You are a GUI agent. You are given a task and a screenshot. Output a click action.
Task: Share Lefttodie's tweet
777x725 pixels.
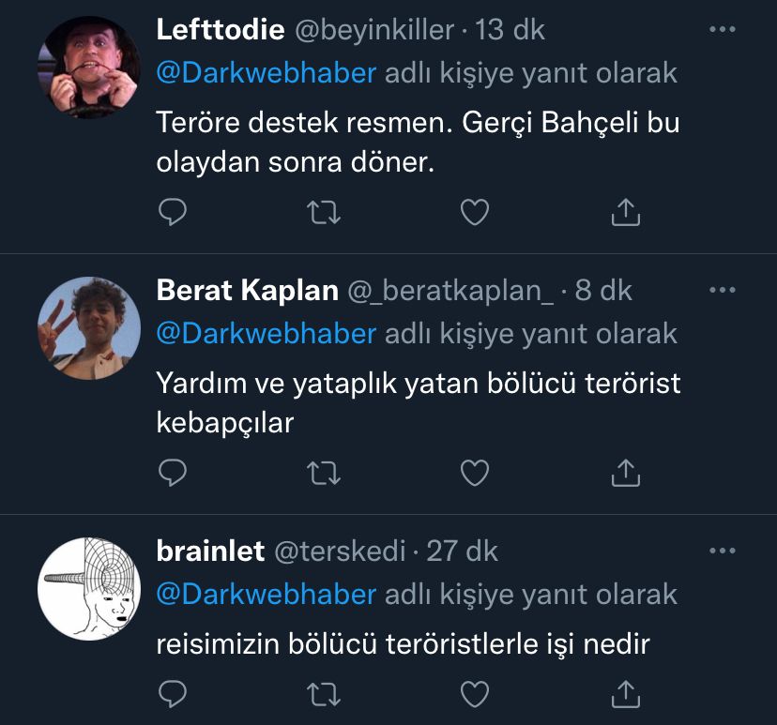point(625,214)
